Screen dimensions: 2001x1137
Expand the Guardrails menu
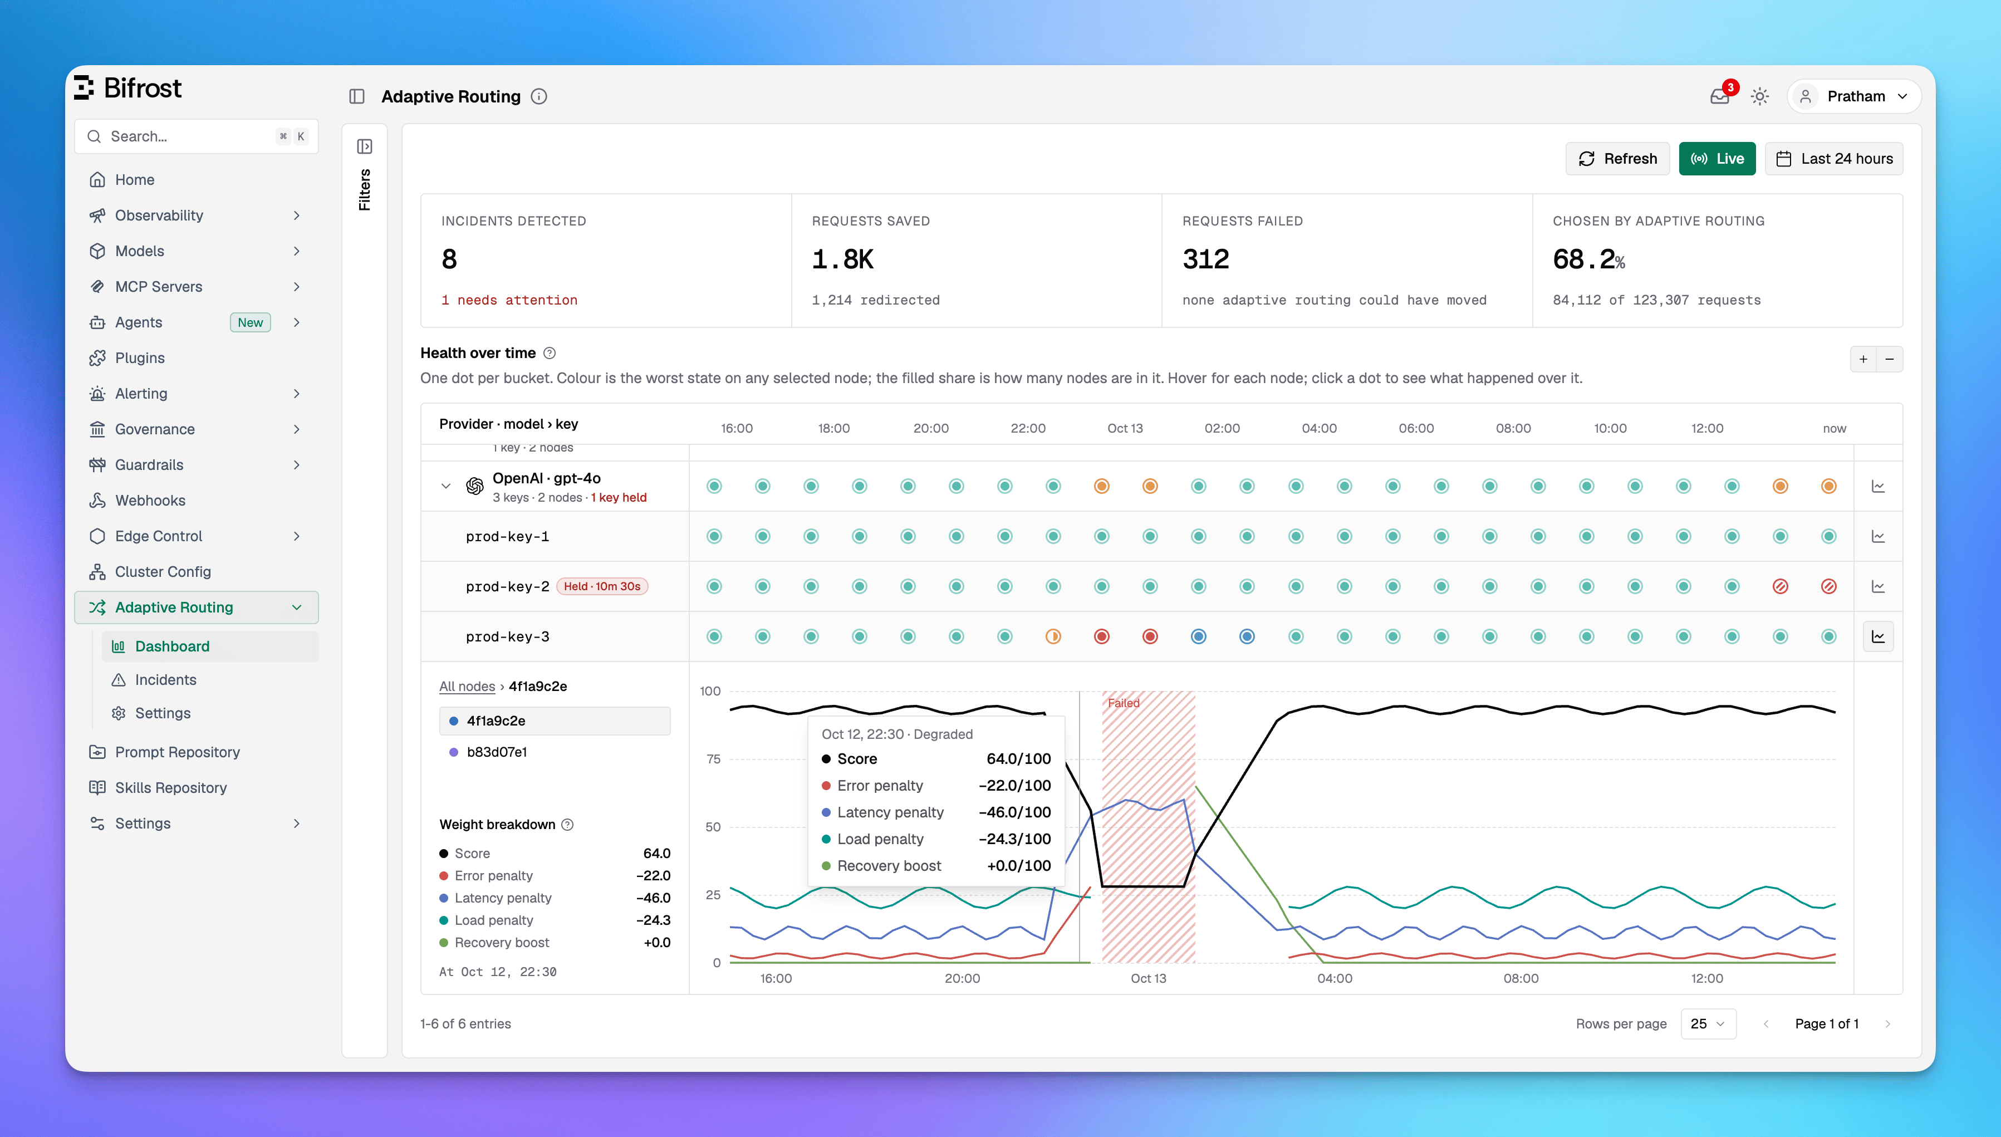196,464
